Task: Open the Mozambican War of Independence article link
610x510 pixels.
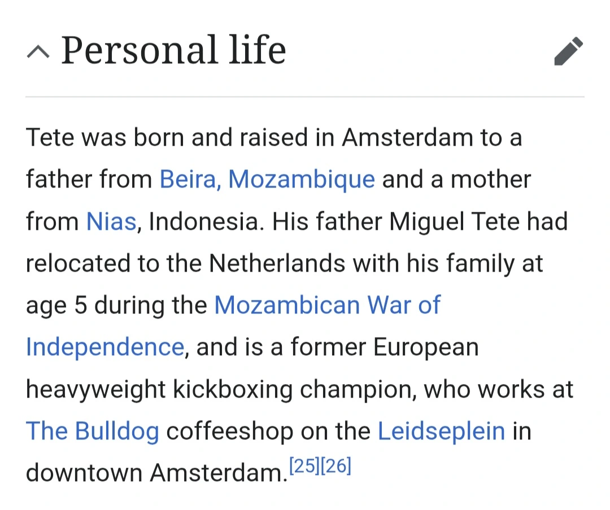Action: click(326, 305)
